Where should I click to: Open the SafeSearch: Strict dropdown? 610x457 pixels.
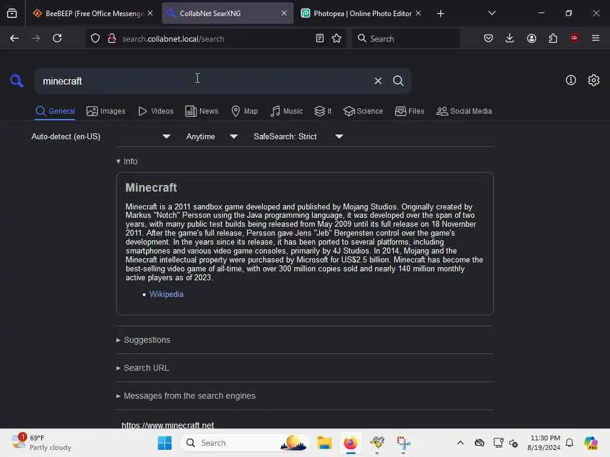(x=298, y=136)
